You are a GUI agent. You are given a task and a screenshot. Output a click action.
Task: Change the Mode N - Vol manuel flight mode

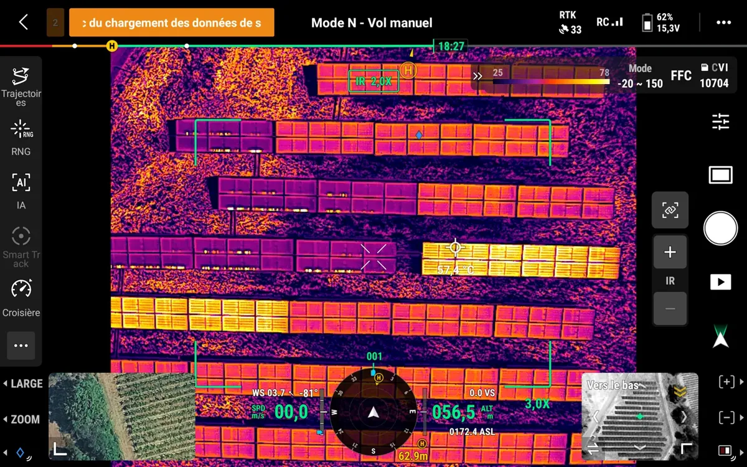click(372, 23)
